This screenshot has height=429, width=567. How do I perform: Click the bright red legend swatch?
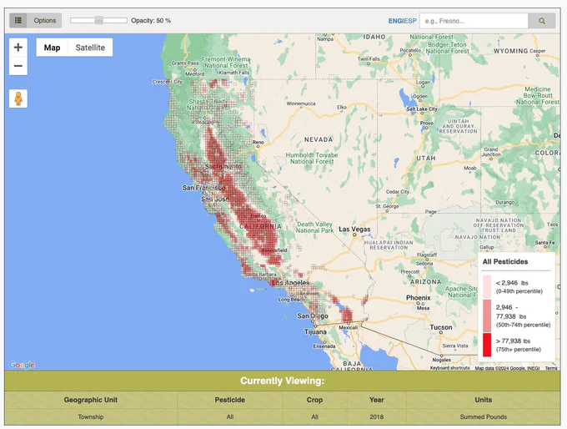[487, 345]
